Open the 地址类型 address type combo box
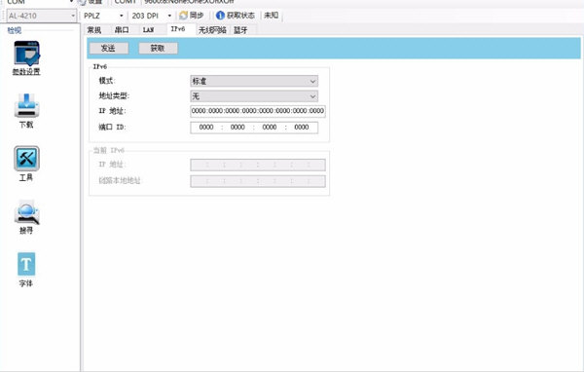Viewport: 584px width, 372px height. pos(254,96)
